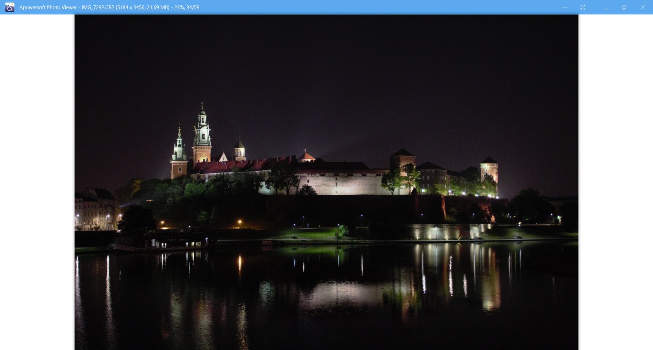The image size is (653, 350).
Task: Close the Photo Viewer window
Action: 643,7
